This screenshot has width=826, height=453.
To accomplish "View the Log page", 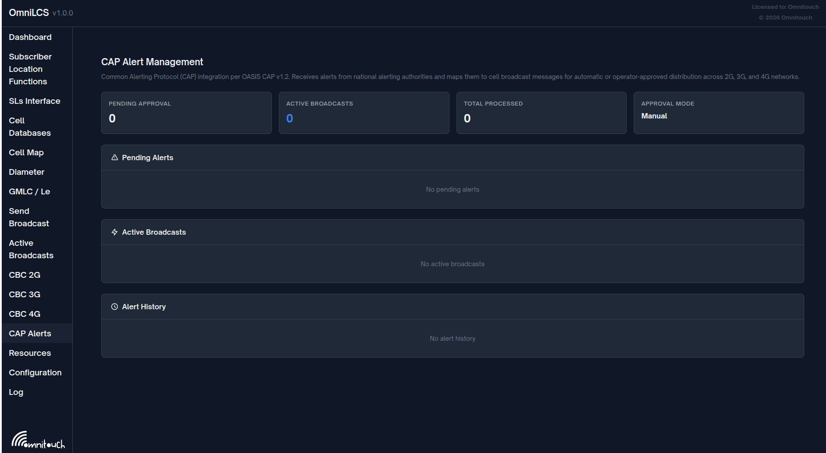I will [x=16, y=392].
